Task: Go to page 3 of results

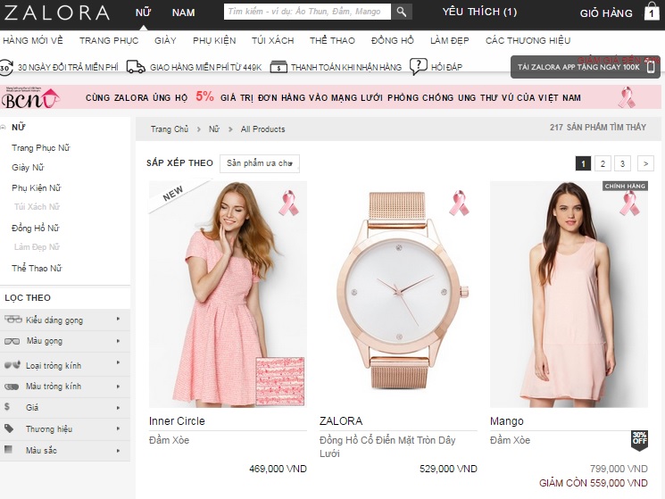Action: [x=622, y=163]
